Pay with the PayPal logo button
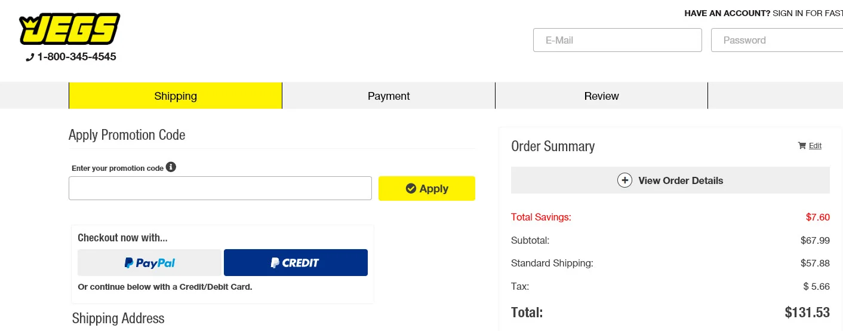The width and height of the screenshot is (843, 331). click(149, 262)
